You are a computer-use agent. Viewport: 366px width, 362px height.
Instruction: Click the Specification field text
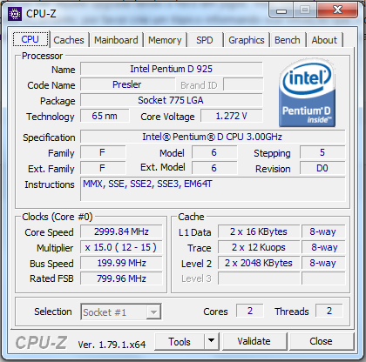point(212,137)
